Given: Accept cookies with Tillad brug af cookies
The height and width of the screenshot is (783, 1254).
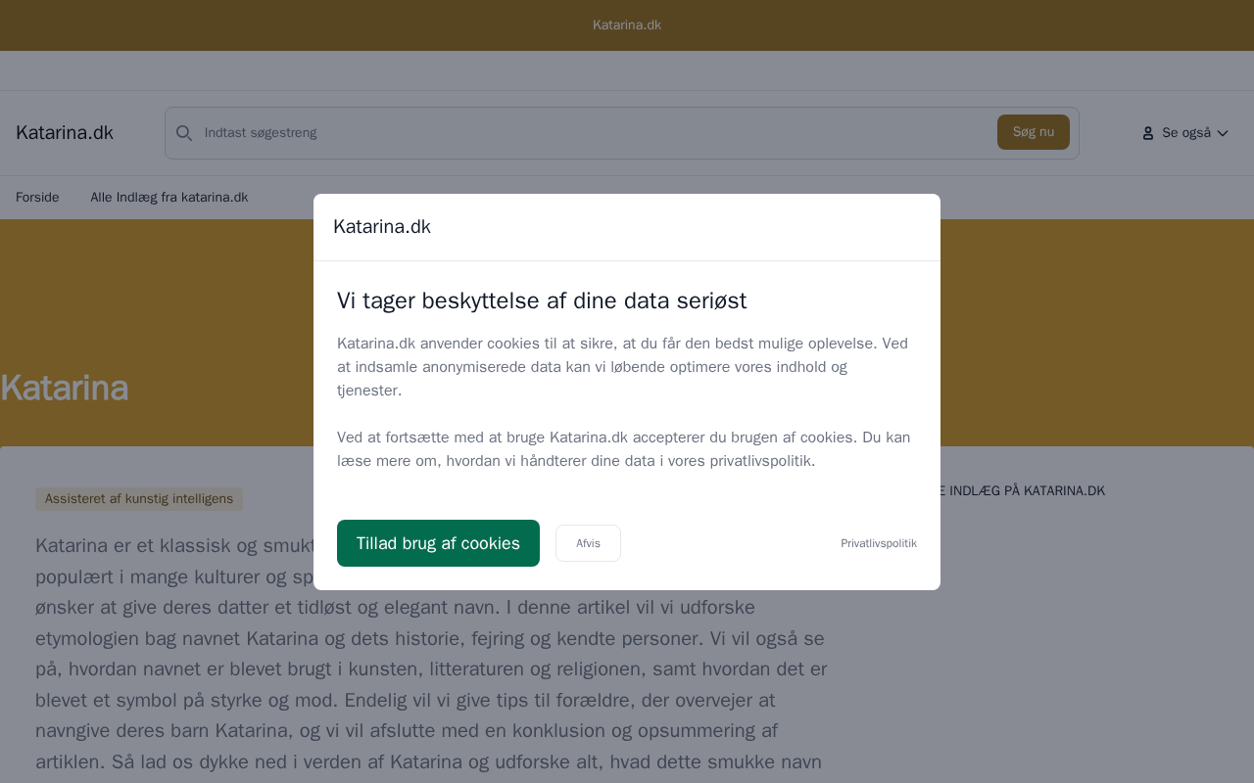Looking at the screenshot, I should (x=438, y=543).
